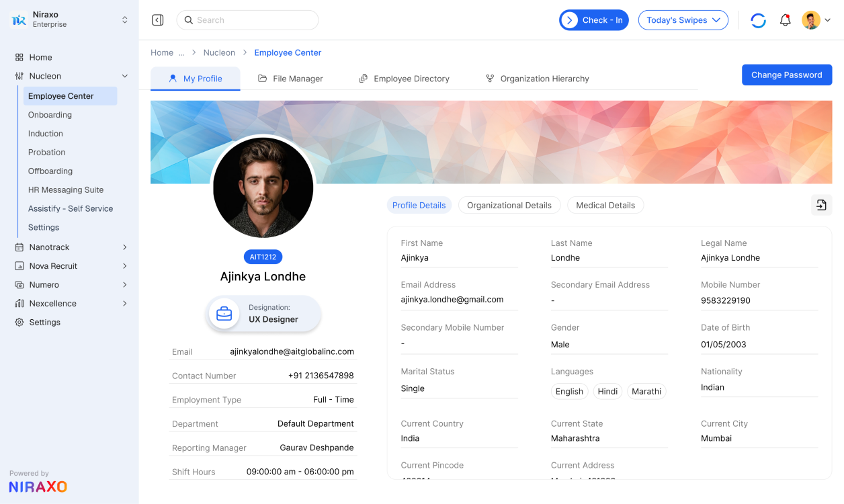
Task: Open the Numero module from sidebar
Action: (x=19, y=284)
